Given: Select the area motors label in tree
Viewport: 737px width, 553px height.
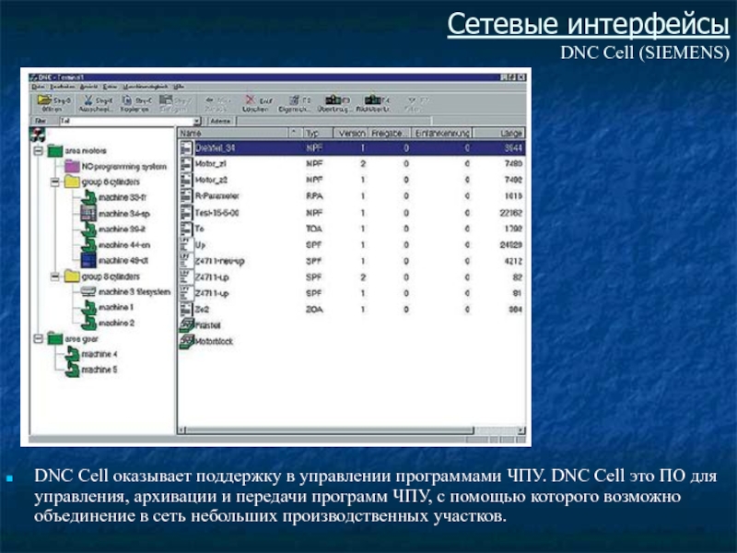Looking at the screenshot, I should coord(86,151).
